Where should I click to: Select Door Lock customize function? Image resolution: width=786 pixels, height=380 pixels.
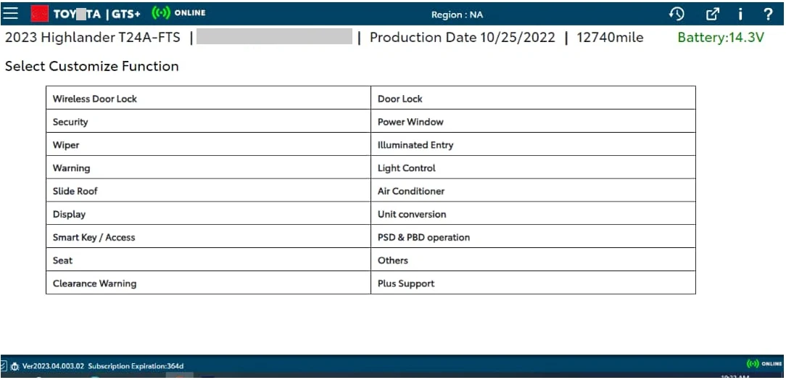(533, 98)
